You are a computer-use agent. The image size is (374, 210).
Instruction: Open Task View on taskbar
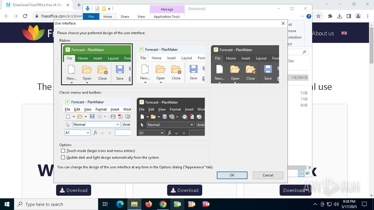tap(105, 204)
